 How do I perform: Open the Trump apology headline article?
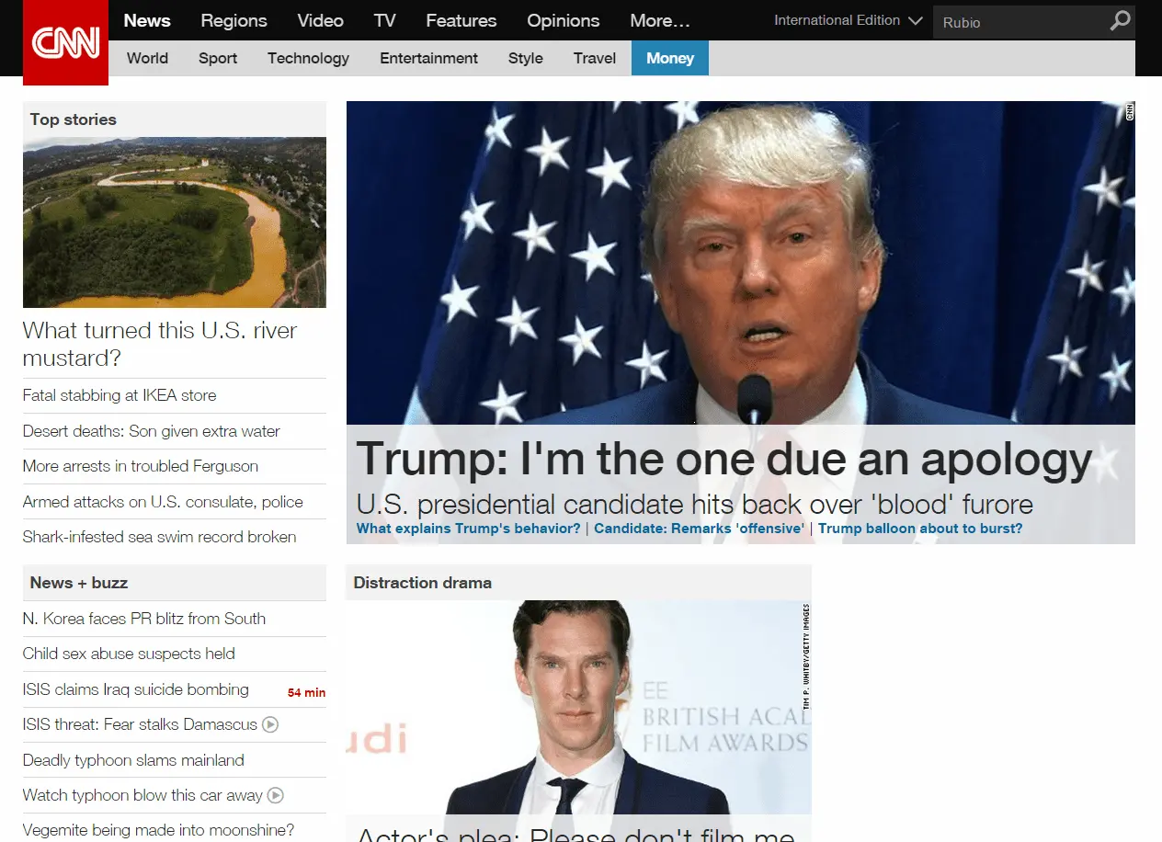(723, 458)
